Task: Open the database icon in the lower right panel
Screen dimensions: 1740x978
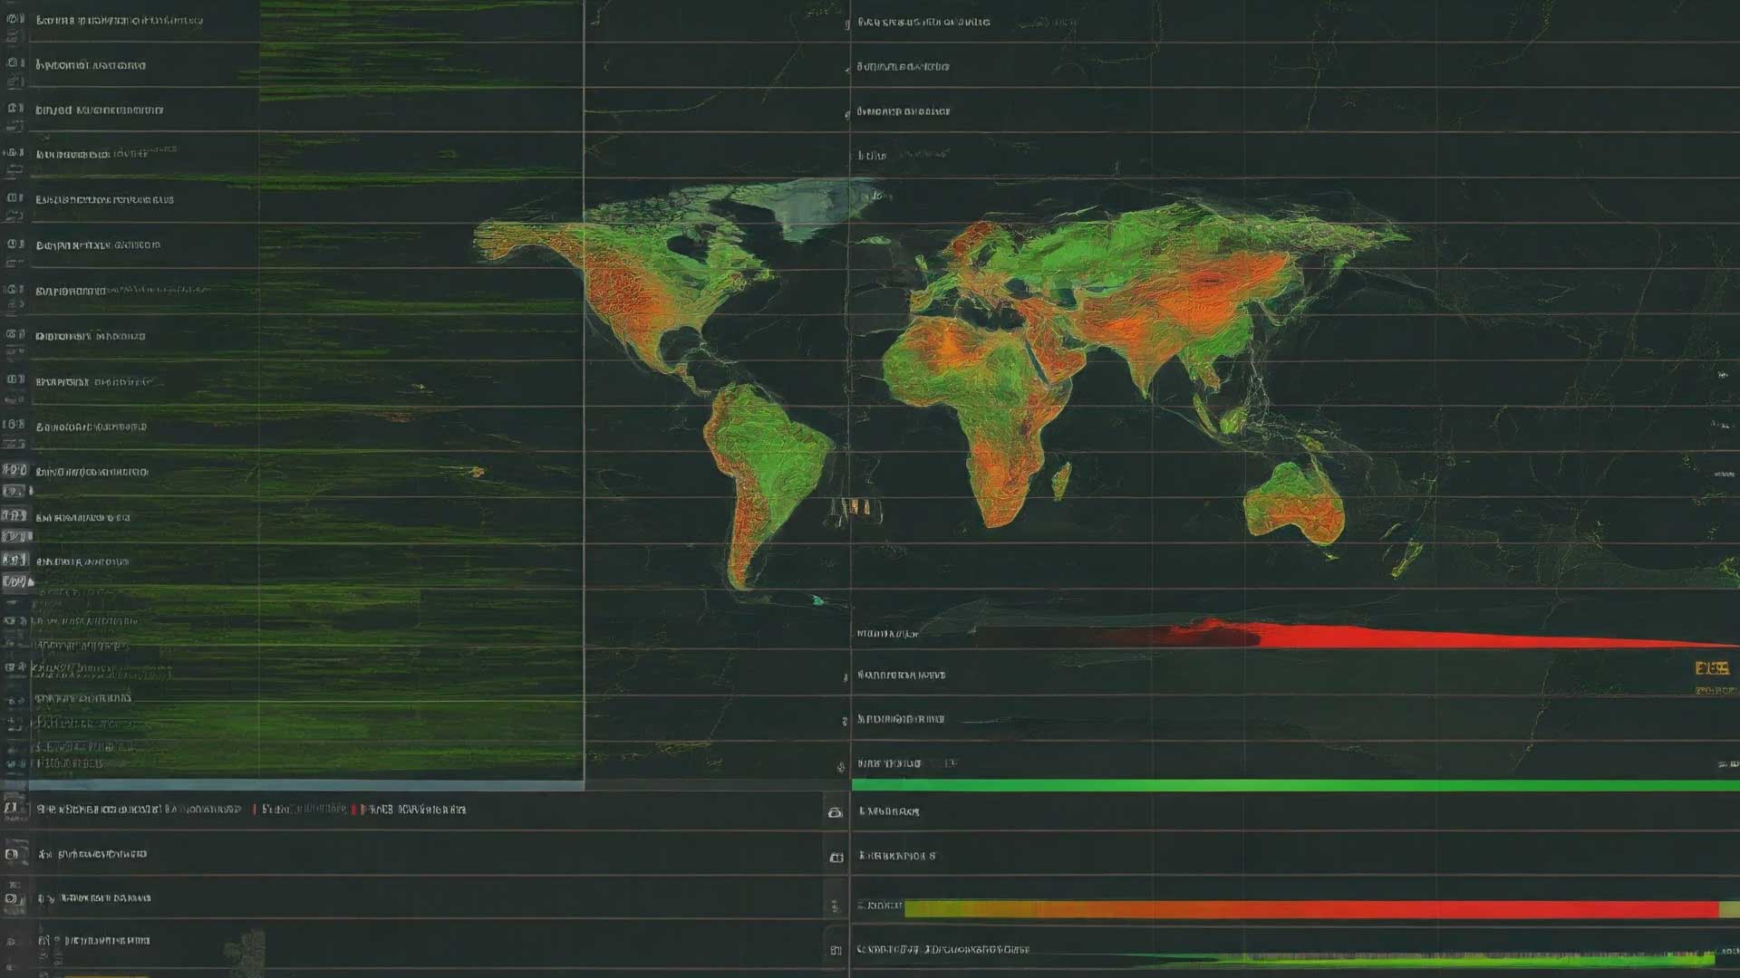Action: [836, 856]
